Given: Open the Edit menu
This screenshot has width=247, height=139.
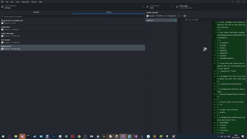Looking at the screenshot, I should tap(12, 2).
